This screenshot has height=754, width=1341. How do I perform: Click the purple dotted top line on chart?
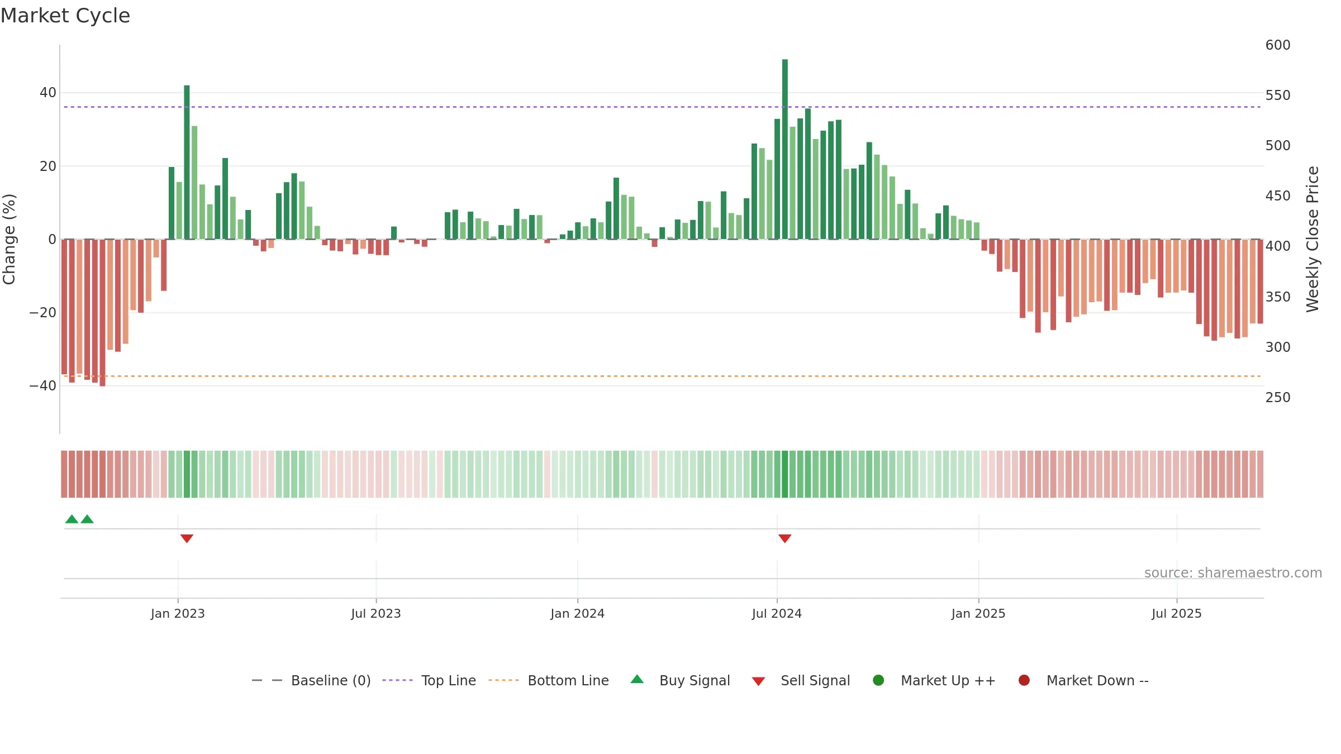(x=662, y=107)
